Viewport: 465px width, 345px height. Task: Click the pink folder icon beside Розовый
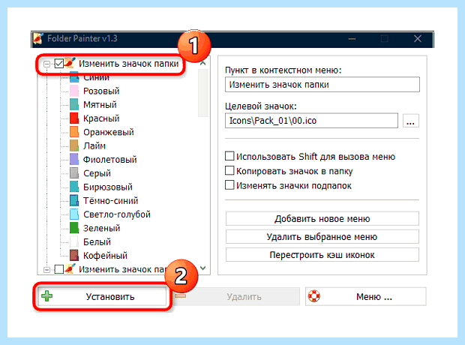point(74,91)
